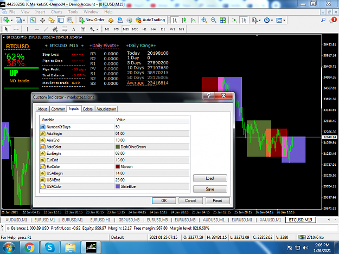Switch to M5 timeframe
The width and height of the screenshot is (339, 254).
tap(117, 29)
